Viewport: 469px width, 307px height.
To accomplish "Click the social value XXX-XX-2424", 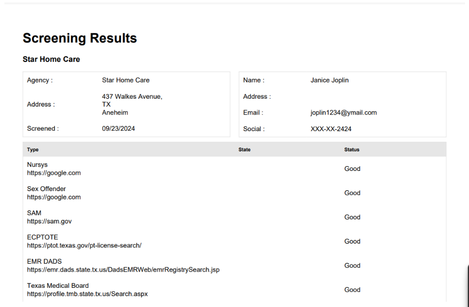I will pyautogui.click(x=331, y=129).
